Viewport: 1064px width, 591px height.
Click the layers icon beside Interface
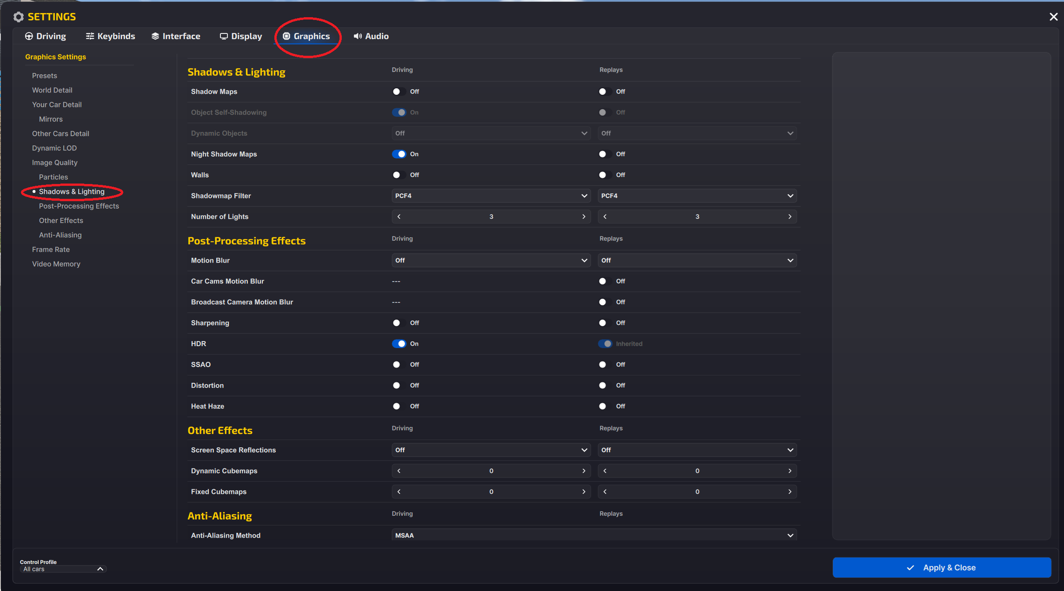[x=155, y=36]
